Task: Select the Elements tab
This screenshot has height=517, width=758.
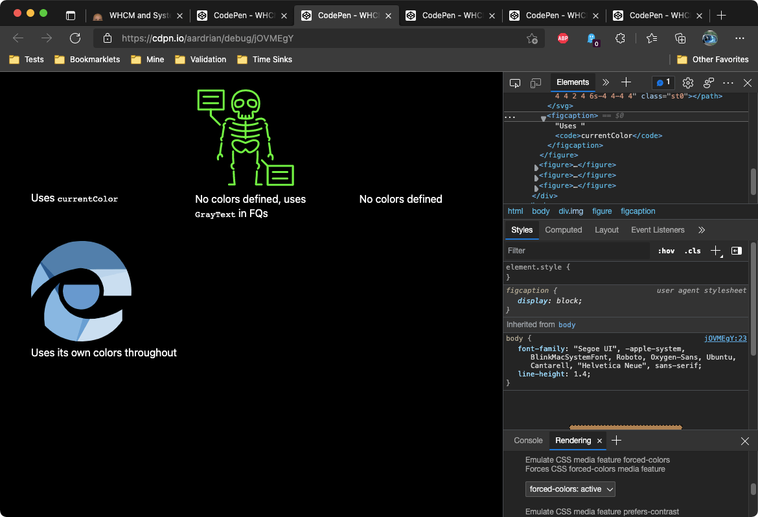Action: click(572, 82)
